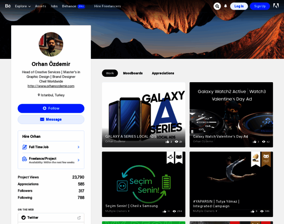Click the Hire Orhan heading
This screenshot has height=224, width=284.
(x=31, y=136)
